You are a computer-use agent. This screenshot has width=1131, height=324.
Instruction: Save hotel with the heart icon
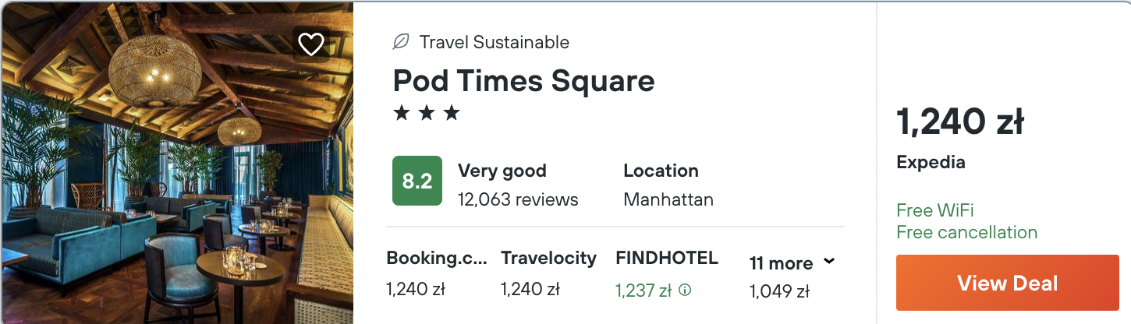tap(311, 44)
